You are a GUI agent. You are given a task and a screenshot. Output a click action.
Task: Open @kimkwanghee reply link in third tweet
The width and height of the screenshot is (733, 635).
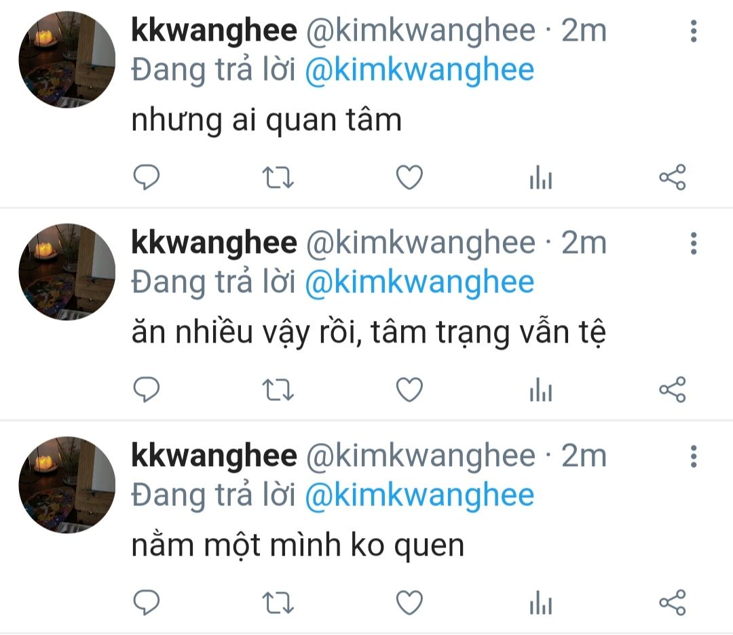click(419, 495)
